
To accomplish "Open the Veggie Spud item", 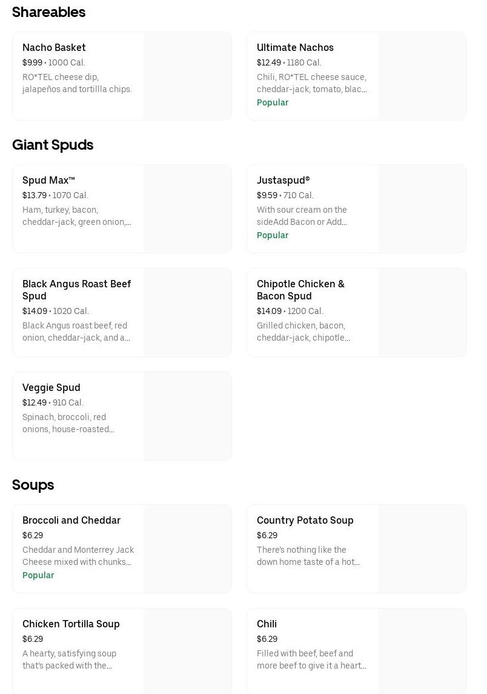I will pyautogui.click(x=51, y=387).
